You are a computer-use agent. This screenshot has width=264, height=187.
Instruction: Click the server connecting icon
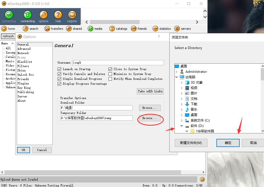pos(27,15)
